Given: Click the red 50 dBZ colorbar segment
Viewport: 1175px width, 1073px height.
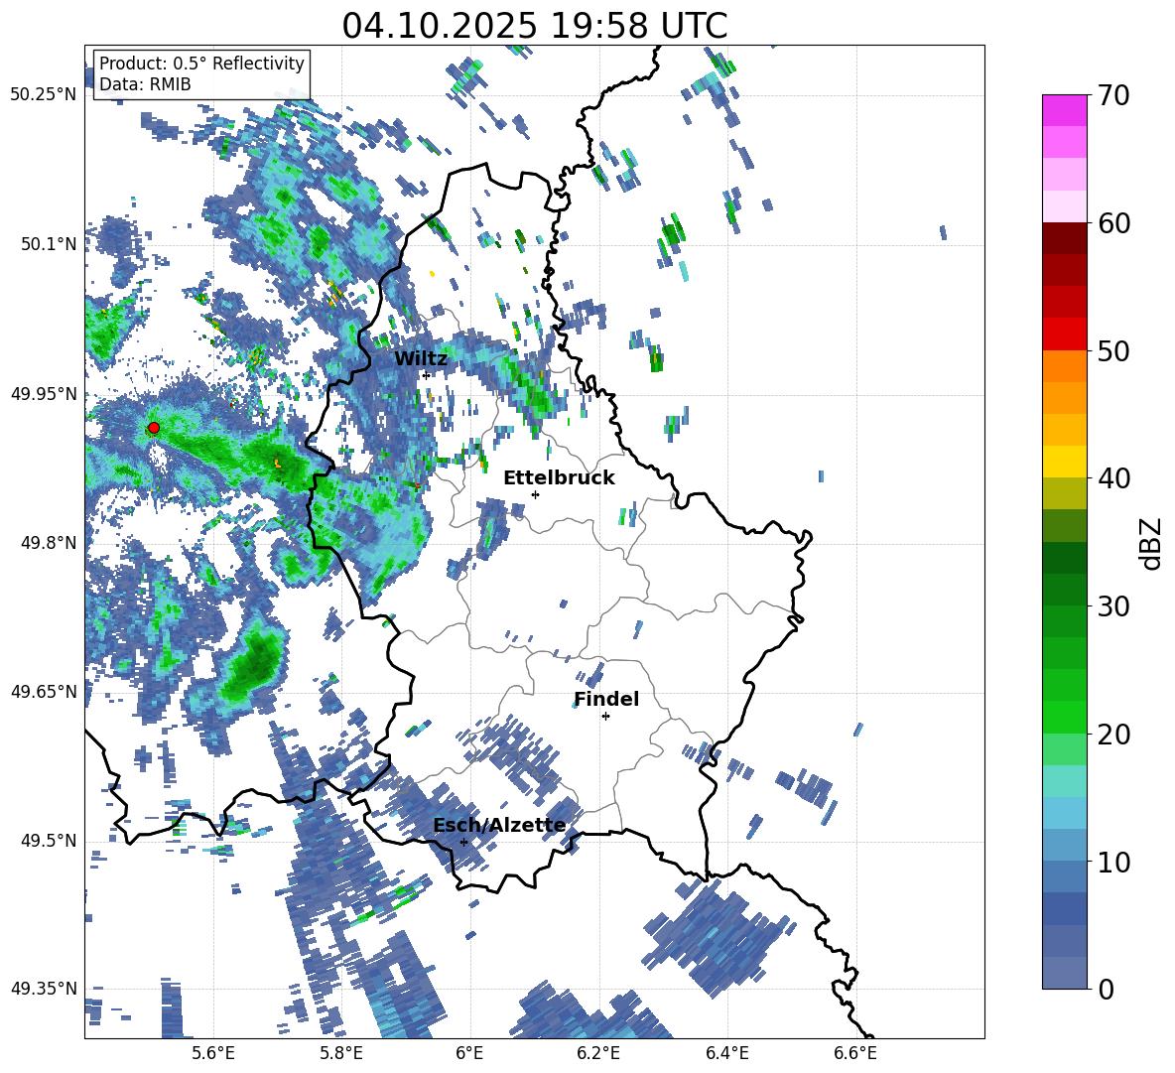Looking at the screenshot, I should 1064,334.
